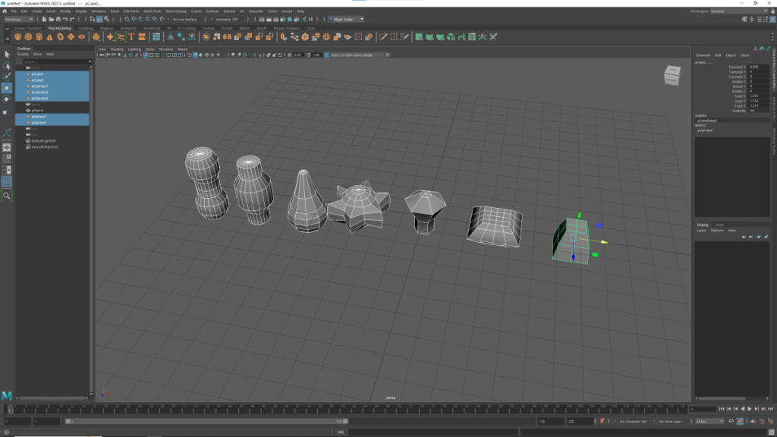777x437 pixels.
Task: Click the Channels menu in Channel Box
Action: (x=703, y=55)
